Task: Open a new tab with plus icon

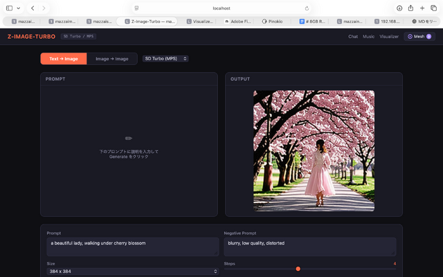Action: click(422, 8)
